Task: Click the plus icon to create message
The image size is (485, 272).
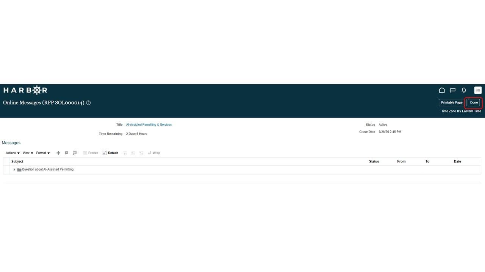Action: point(58,153)
